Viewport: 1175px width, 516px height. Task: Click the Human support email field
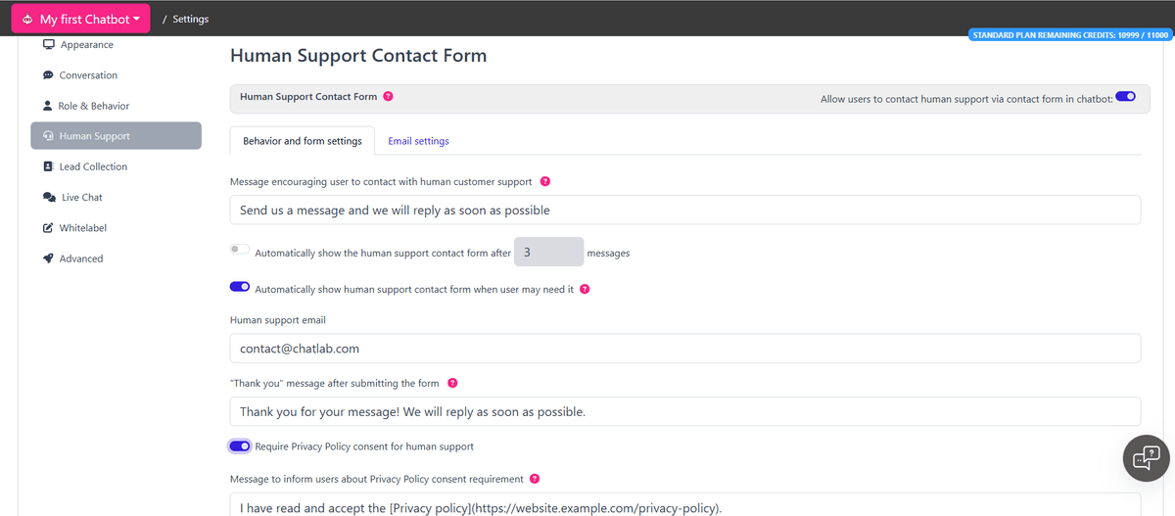click(684, 348)
